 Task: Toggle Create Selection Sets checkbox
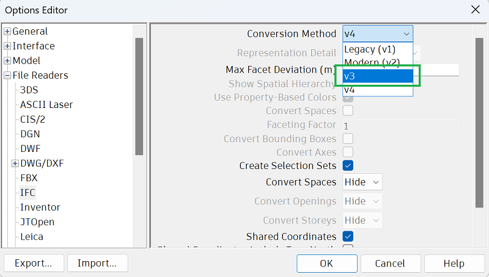(x=348, y=165)
